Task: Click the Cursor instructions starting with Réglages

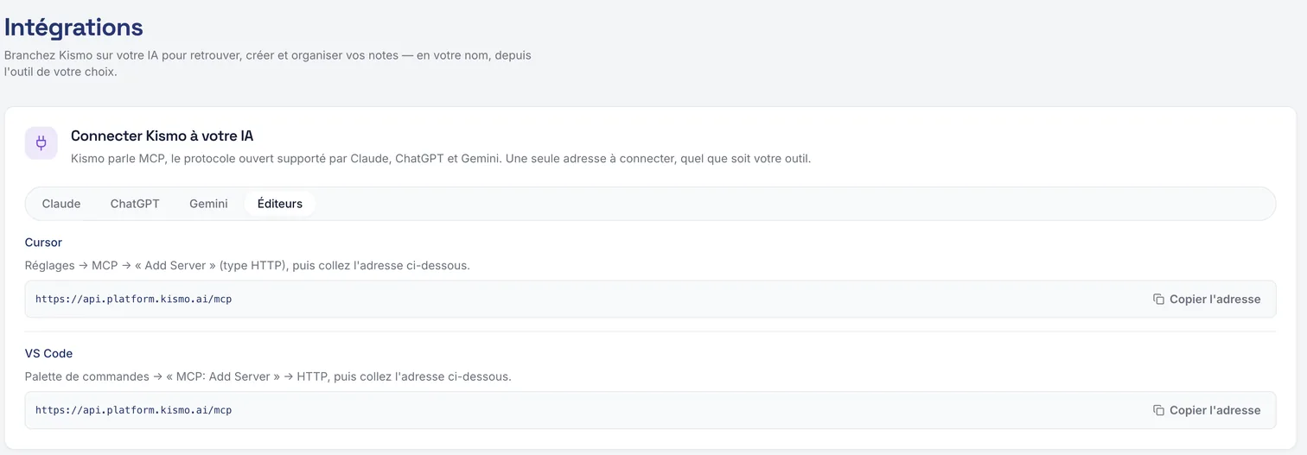Action: click(x=247, y=265)
